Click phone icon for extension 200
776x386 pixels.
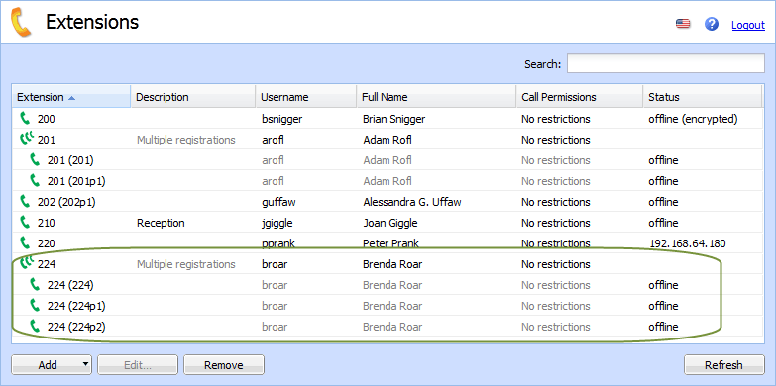pyautogui.click(x=25, y=119)
